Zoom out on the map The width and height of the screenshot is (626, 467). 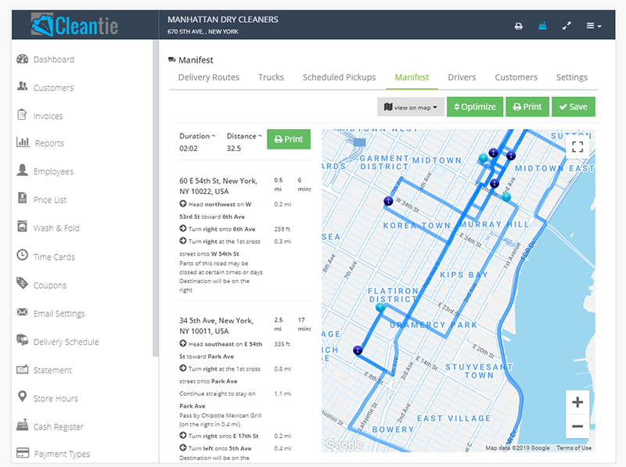pyautogui.click(x=577, y=426)
